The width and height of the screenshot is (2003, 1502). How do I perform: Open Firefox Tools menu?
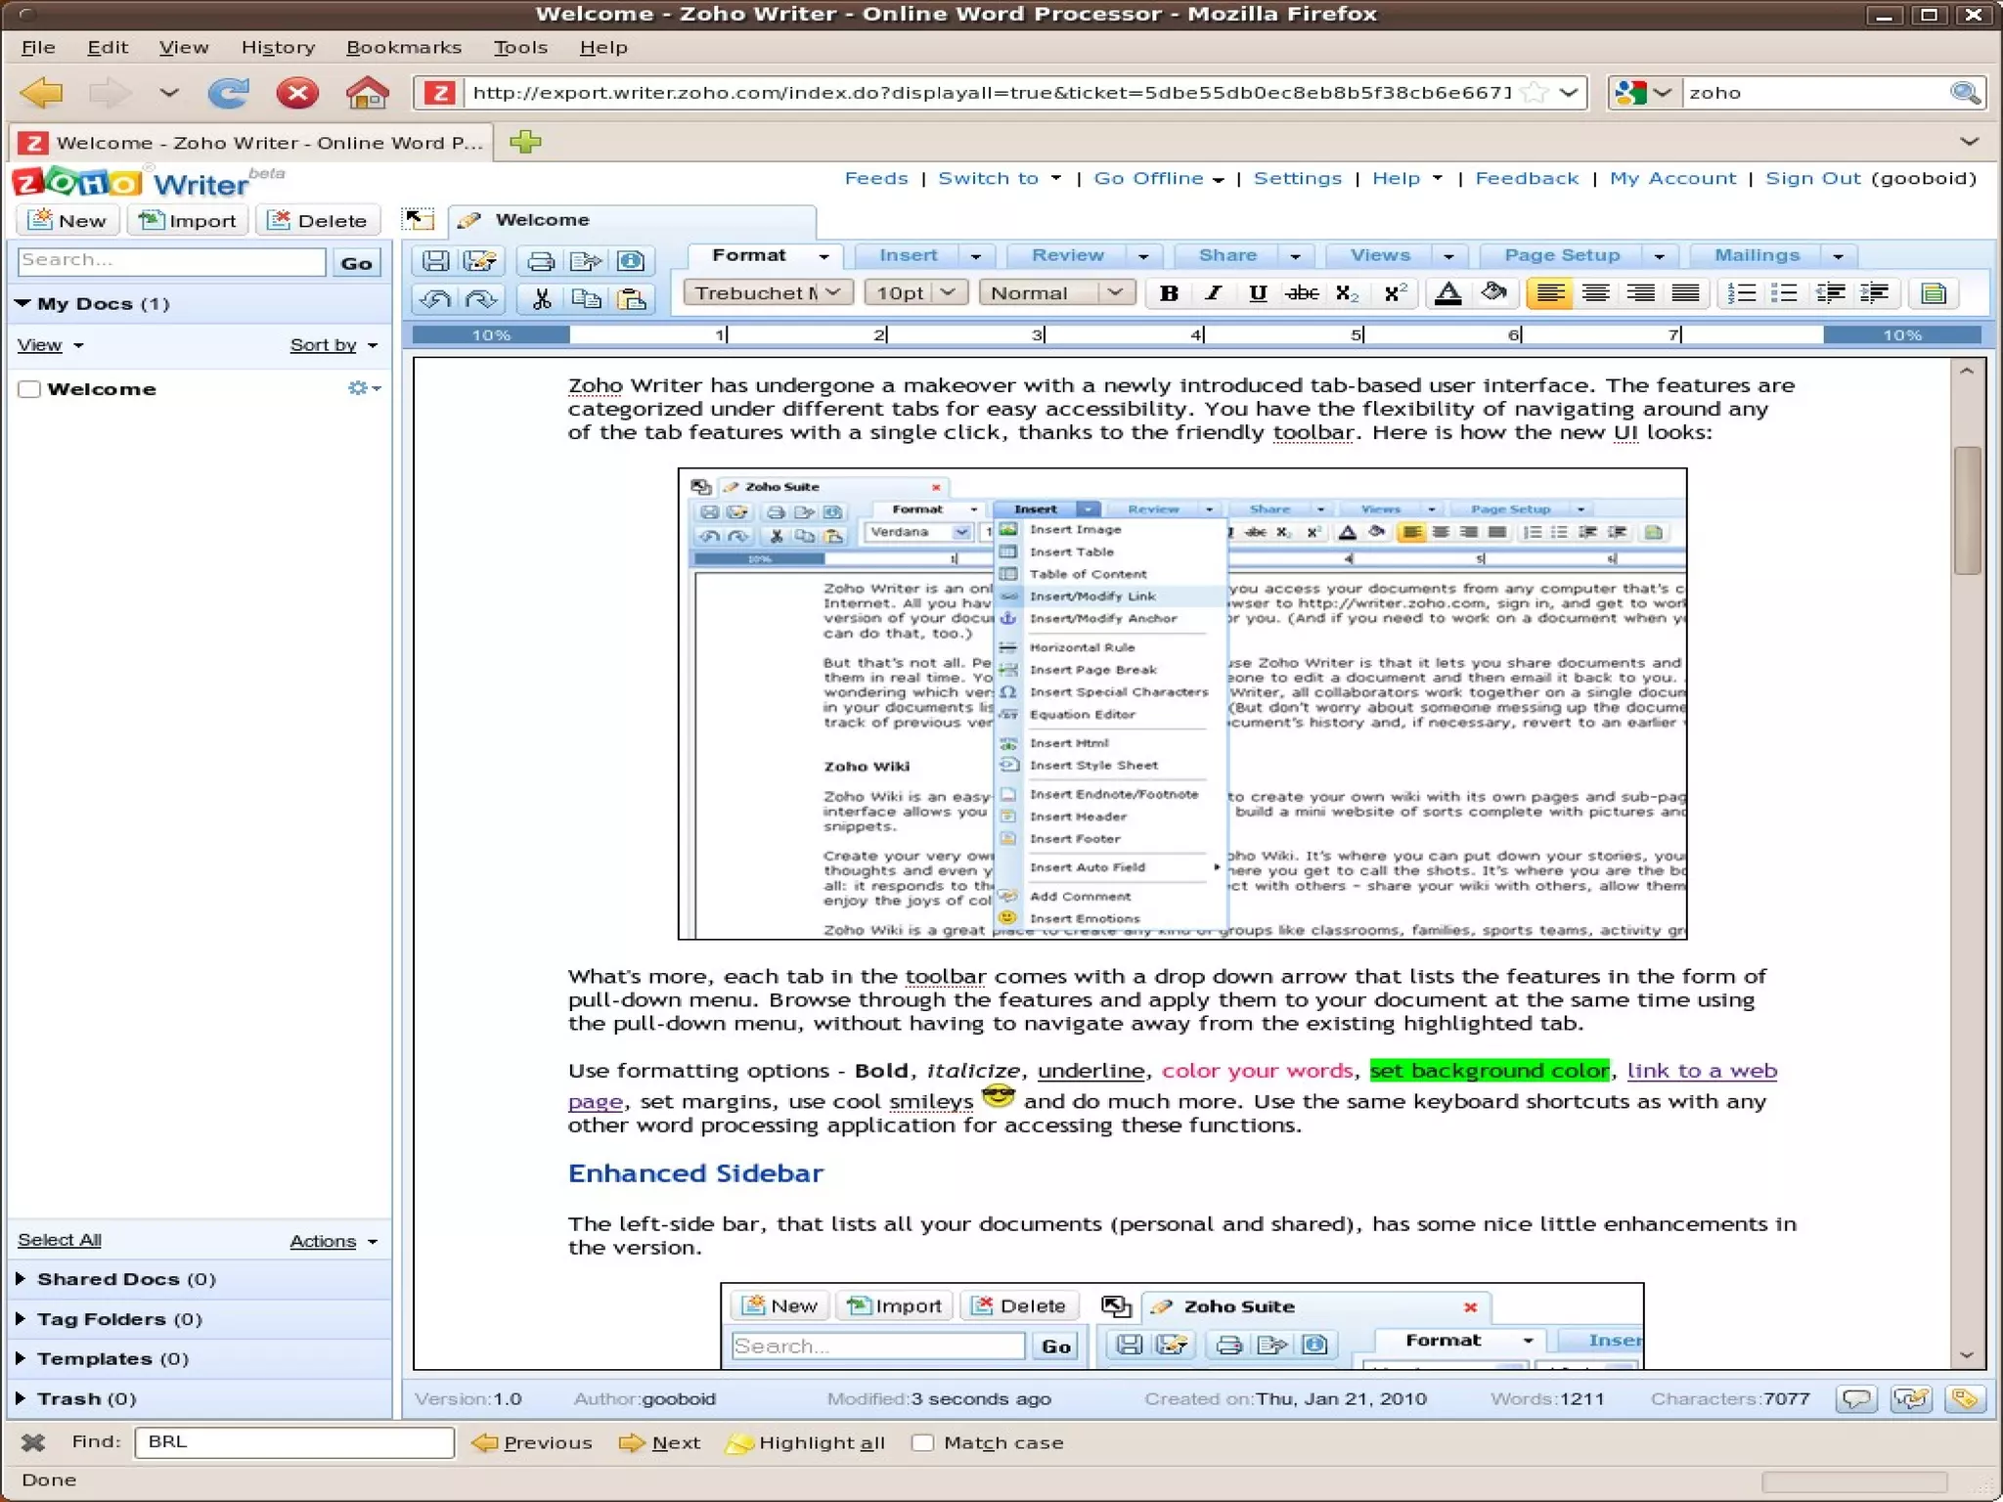click(520, 47)
